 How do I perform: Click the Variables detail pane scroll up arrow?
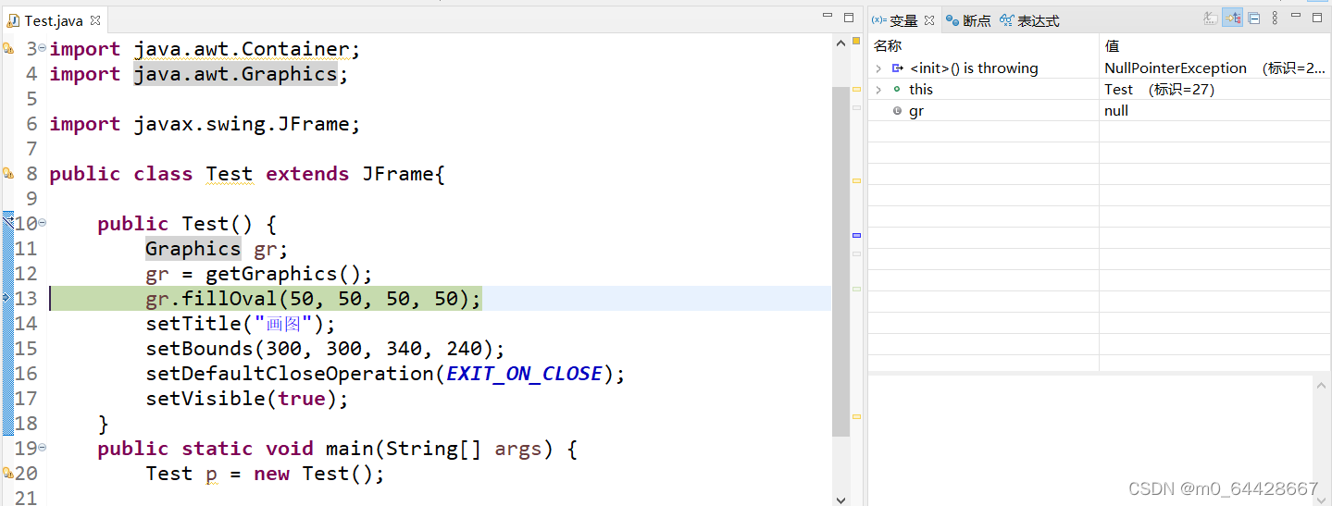pyautogui.click(x=1322, y=383)
